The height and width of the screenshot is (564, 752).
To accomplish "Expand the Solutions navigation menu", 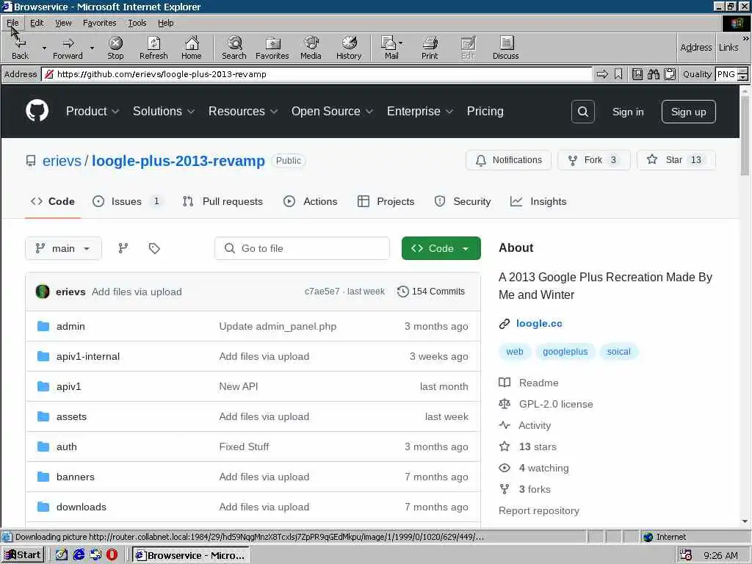I will pos(164,112).
